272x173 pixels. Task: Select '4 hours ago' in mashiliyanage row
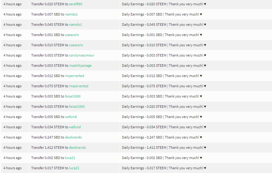[x=12, y=65]
